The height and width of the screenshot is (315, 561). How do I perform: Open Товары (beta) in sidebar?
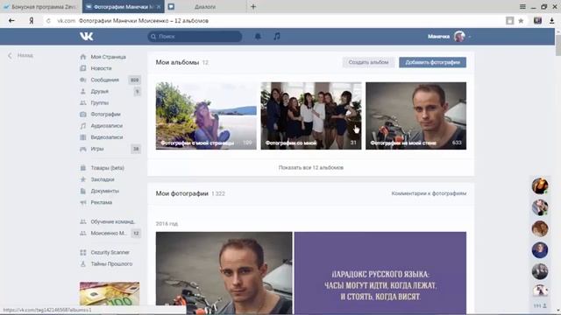(x=107, y=168)
